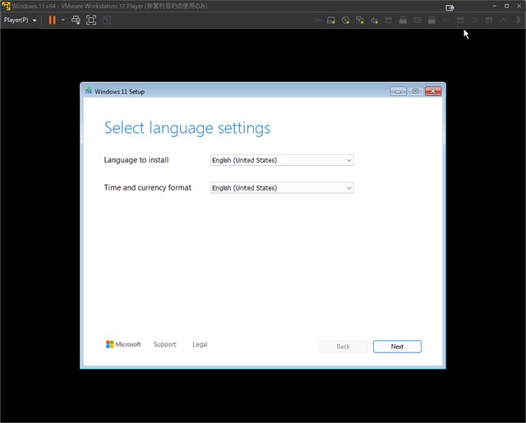
Task: Click the grayed-out Back button
Action: 343,347
